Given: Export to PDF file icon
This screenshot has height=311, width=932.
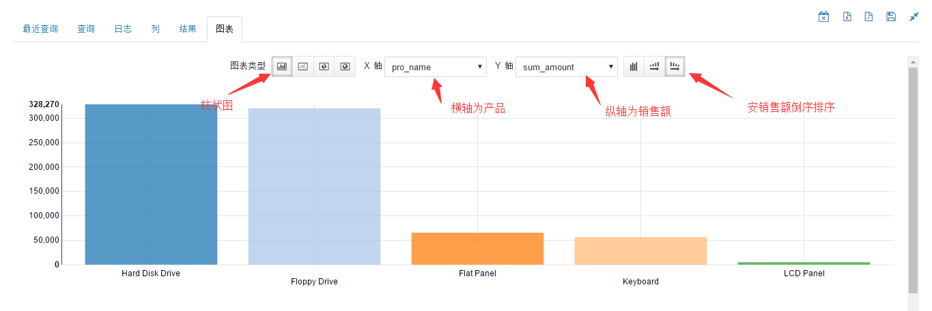Looking at the screenshot, I should click(x=869, y=16).
